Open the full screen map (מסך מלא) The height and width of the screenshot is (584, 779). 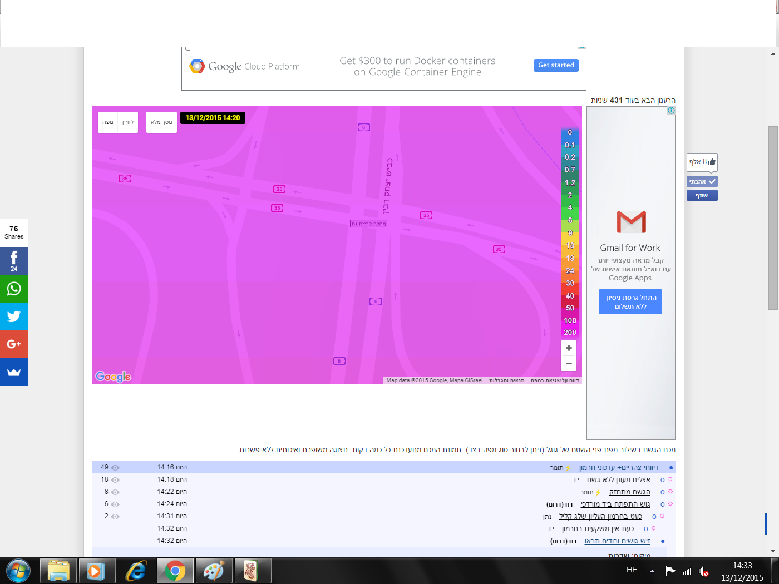[x=161, y=122]
